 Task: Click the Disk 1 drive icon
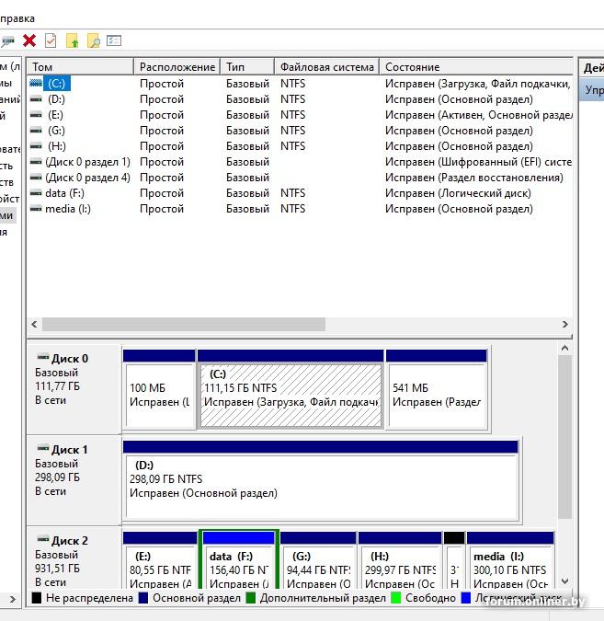point(42,449)
